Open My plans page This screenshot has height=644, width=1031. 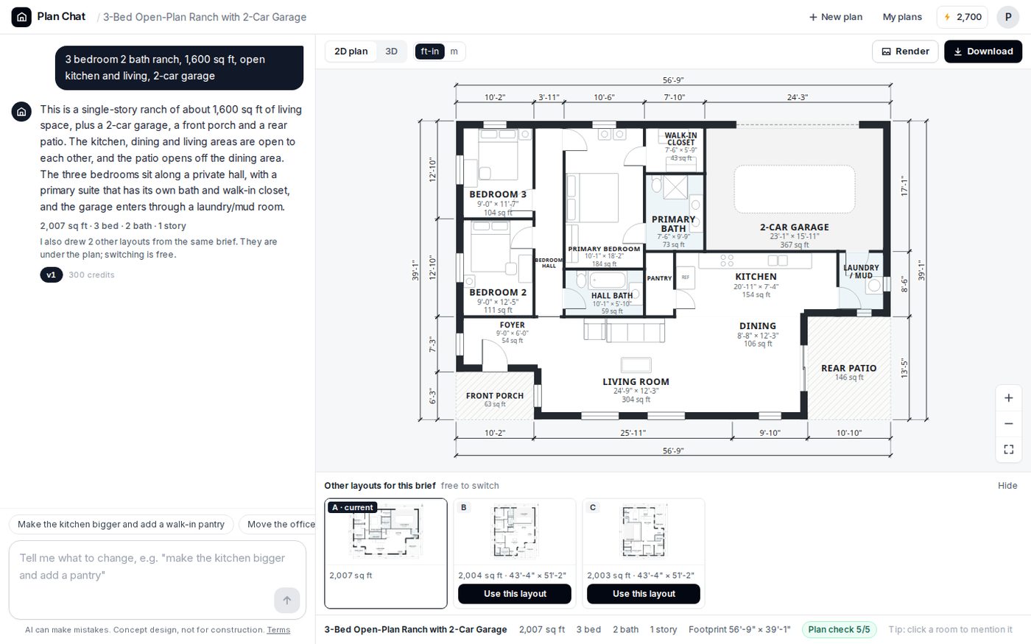point(902,17)
